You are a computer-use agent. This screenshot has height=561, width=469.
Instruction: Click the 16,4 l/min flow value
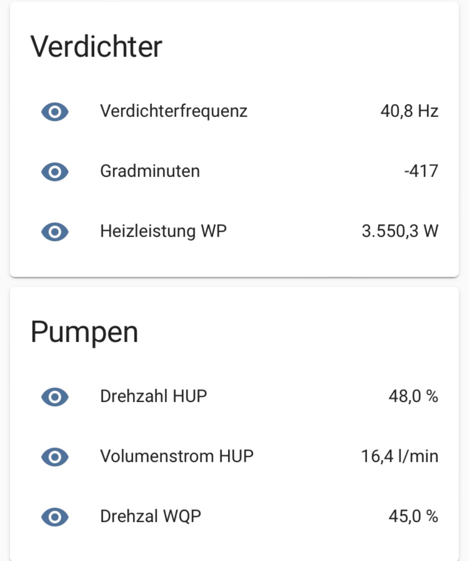click(400, 456)
